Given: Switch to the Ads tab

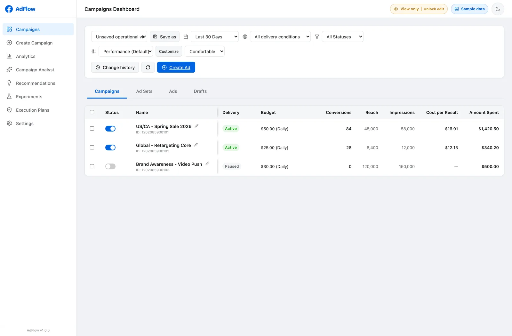Looking at the screenshot, I should pyautogui.click(x=173, y=91).
